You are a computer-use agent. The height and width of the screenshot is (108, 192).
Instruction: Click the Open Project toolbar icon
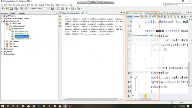(x=12, y=9)
